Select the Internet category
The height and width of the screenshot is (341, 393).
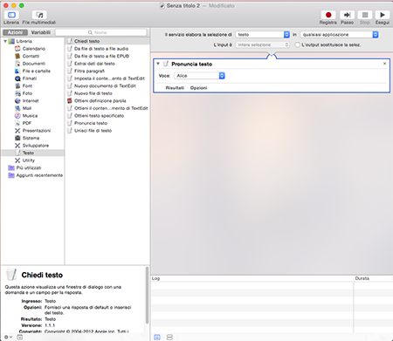(31, 101)
